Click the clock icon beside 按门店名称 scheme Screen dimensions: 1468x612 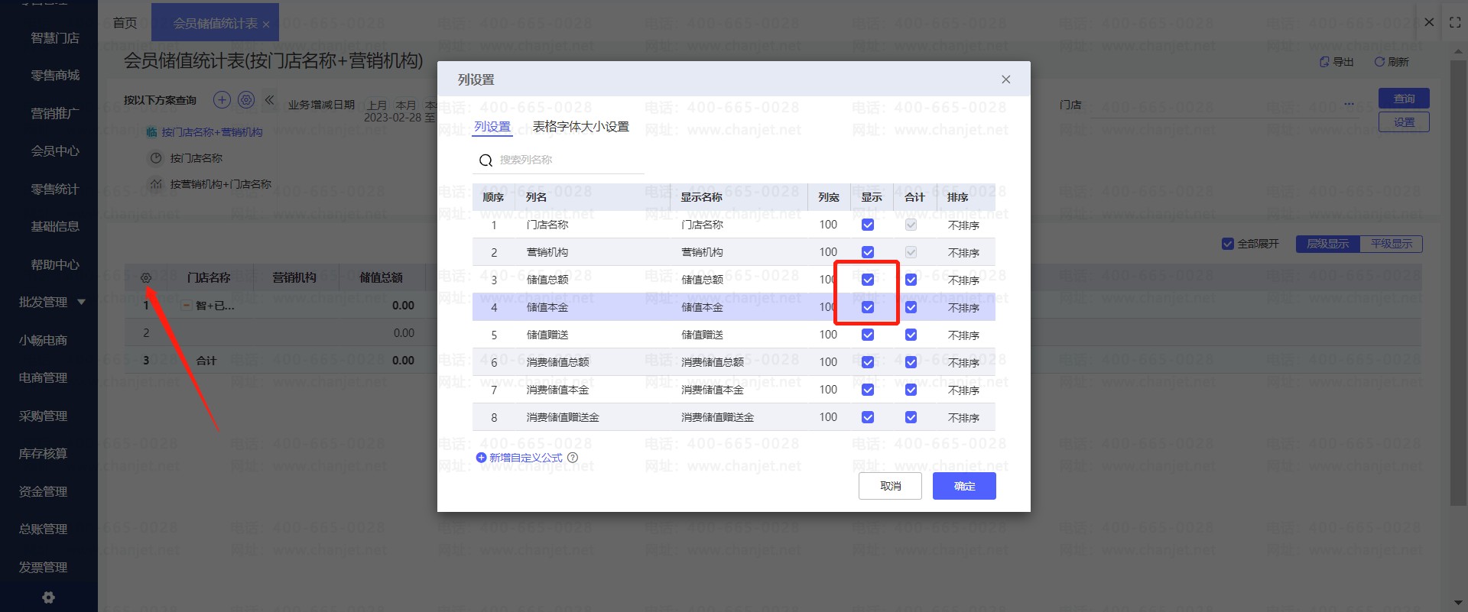pos(156,158)
